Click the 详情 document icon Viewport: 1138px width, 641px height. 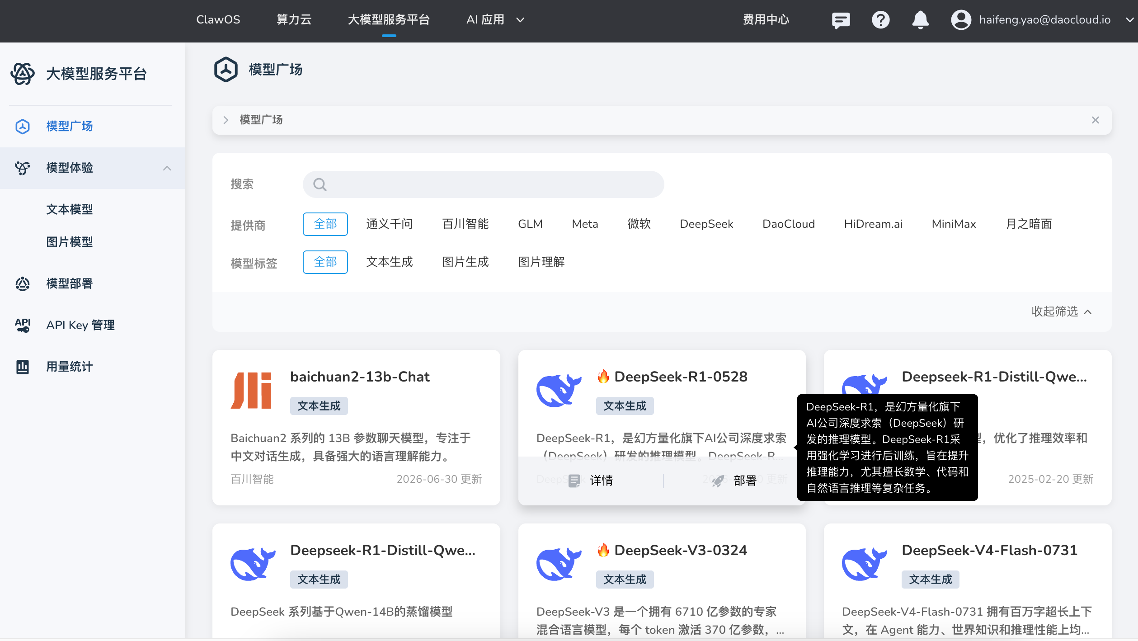574,481
